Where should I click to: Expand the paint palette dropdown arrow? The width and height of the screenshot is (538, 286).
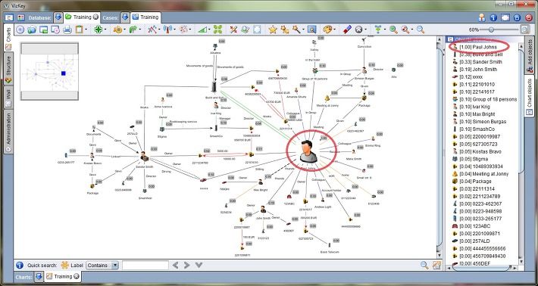pyautogui.click(x=334, y=30)
